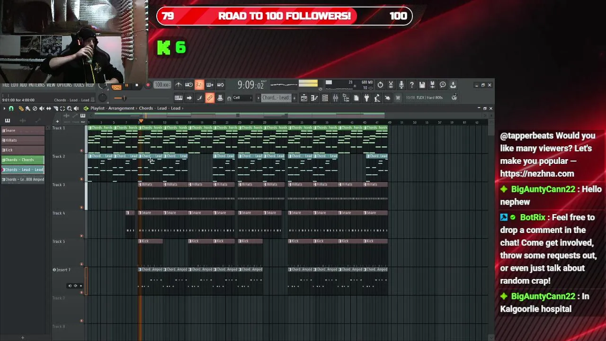Image resolution: width=606 pixels, height=341 pixels.
Task: Toggle wait for input before recording
Action: 189,85
